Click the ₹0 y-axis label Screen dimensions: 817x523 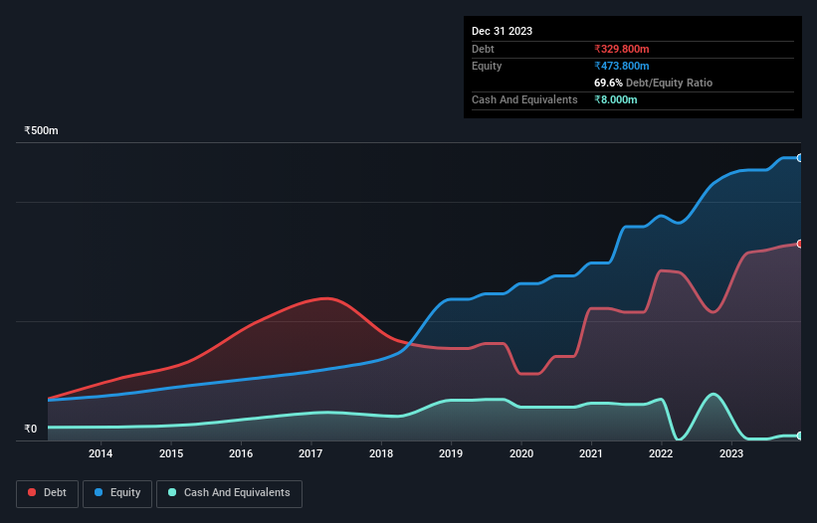click(x=31, y=429)
